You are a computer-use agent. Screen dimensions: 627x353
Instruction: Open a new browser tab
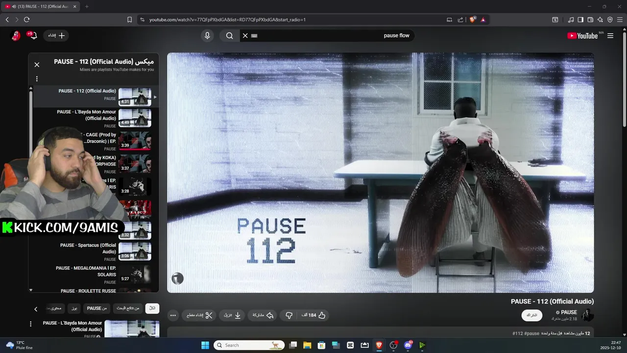click(x=87, y=6)
